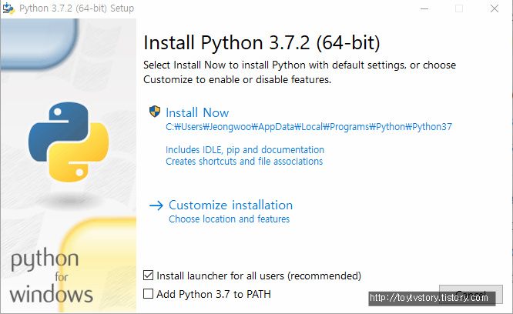This screenshot has height=314, width=513.
Task: Click 'Includes IDLE, pip and documentation' text
Action: click(245, 149)
